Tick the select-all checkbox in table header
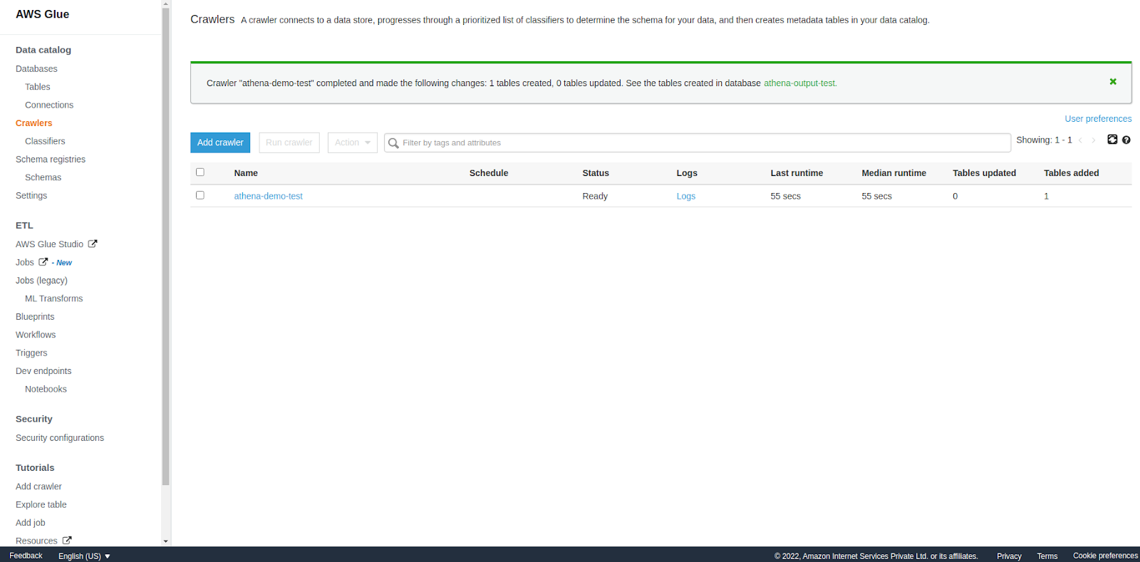Viewport: 1140px width, 562px height. click(200, 172)
